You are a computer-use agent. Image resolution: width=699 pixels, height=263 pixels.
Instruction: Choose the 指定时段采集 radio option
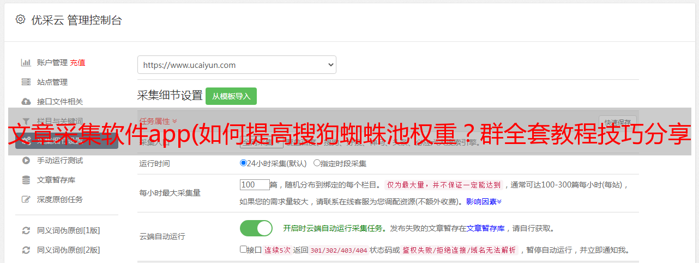(317, 162)
